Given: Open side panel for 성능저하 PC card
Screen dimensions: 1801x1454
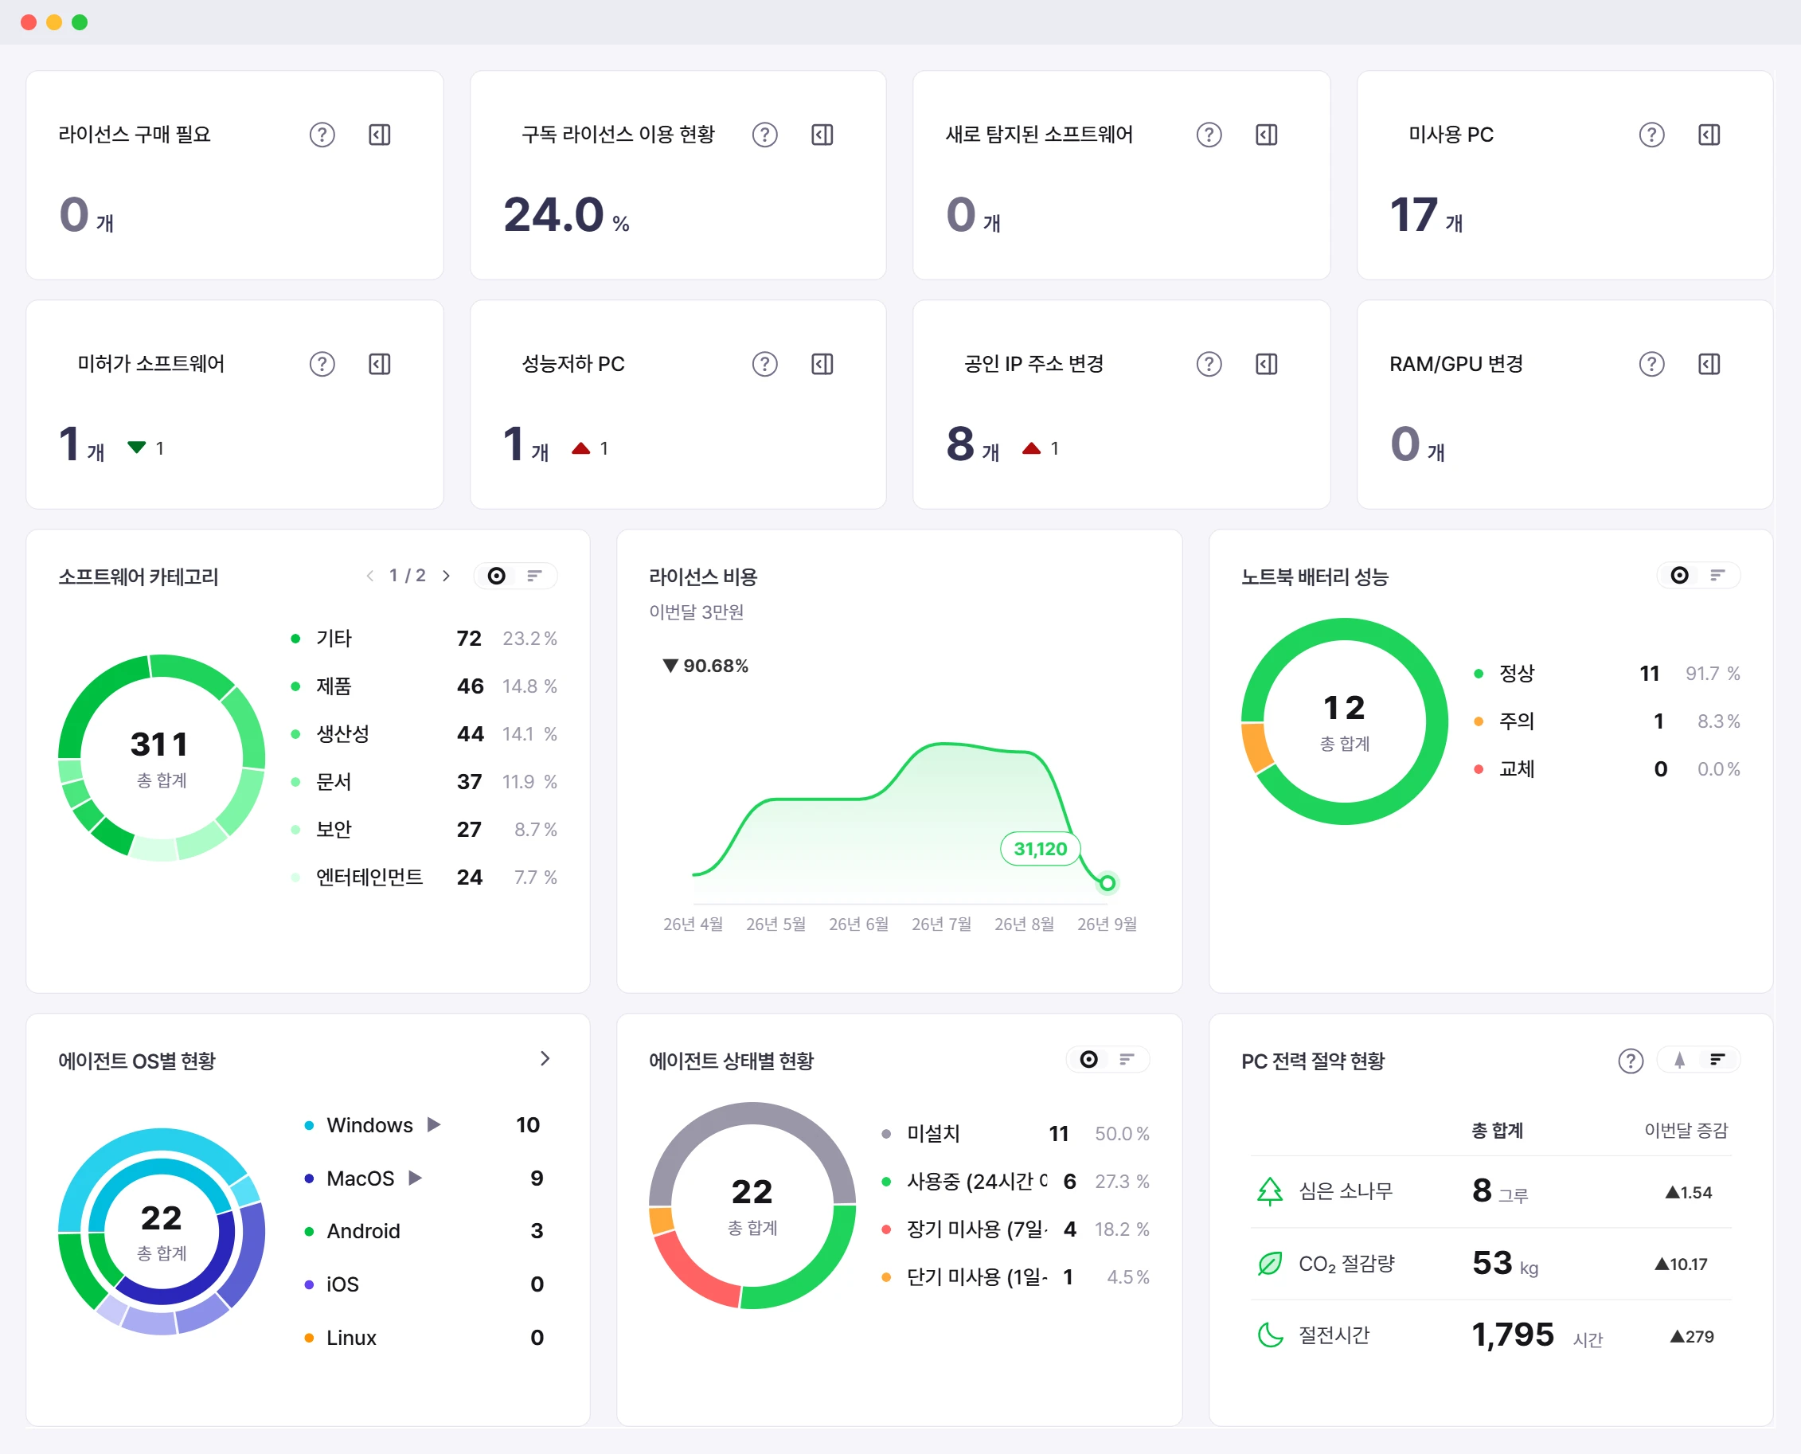Looking at the screenshot, I should [822, 365].
